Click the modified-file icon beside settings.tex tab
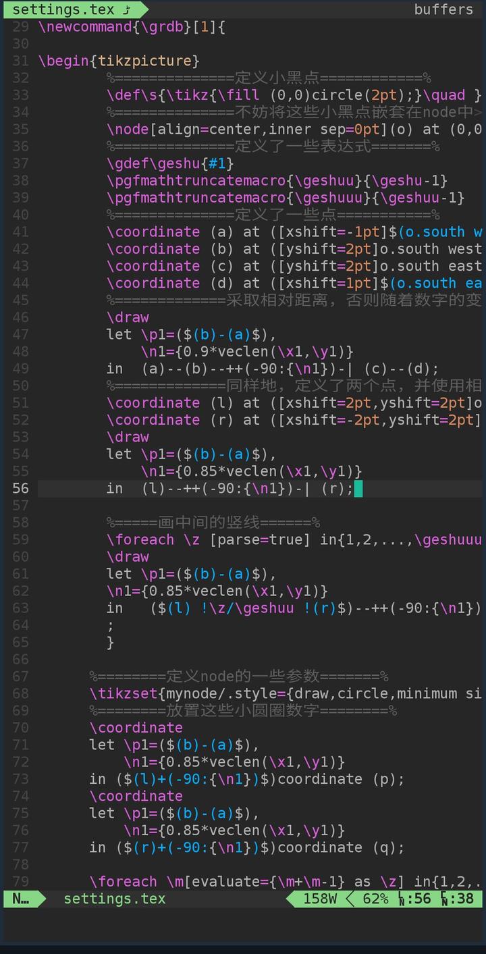486x954 pixels. click(127, 9)
